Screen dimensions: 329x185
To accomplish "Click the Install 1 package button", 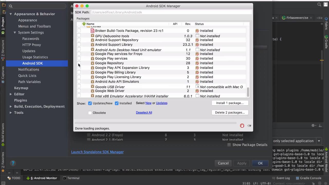I will [x=230, y=103].
